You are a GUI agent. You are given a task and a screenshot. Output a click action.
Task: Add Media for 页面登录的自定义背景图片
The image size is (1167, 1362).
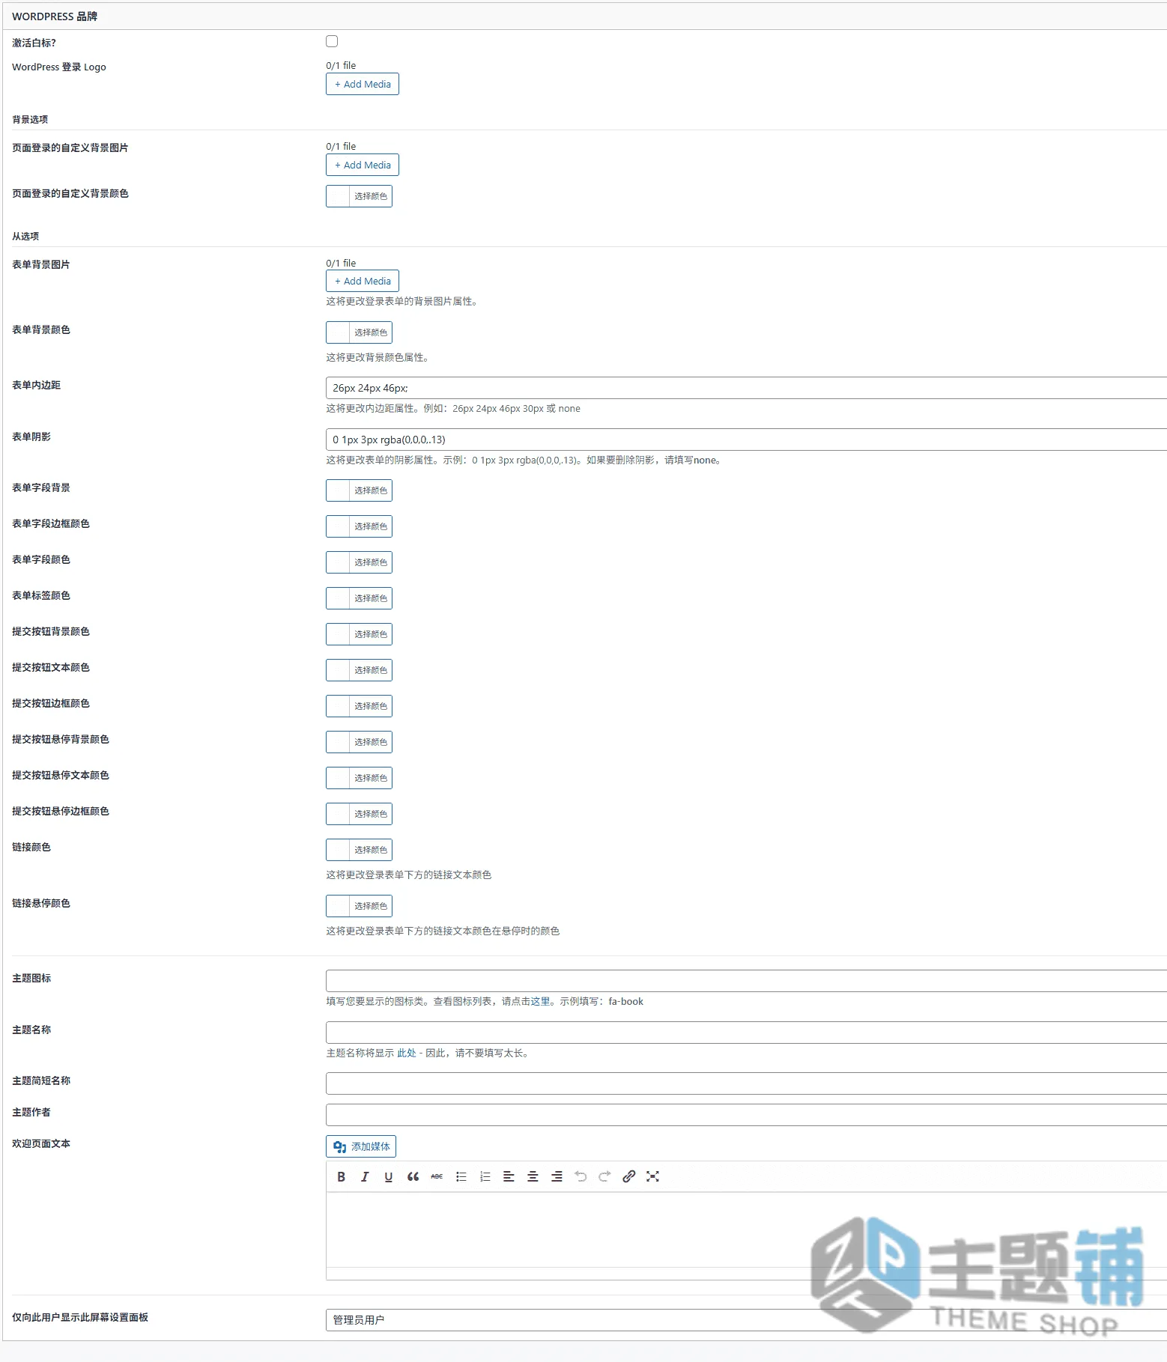(363, 165)
